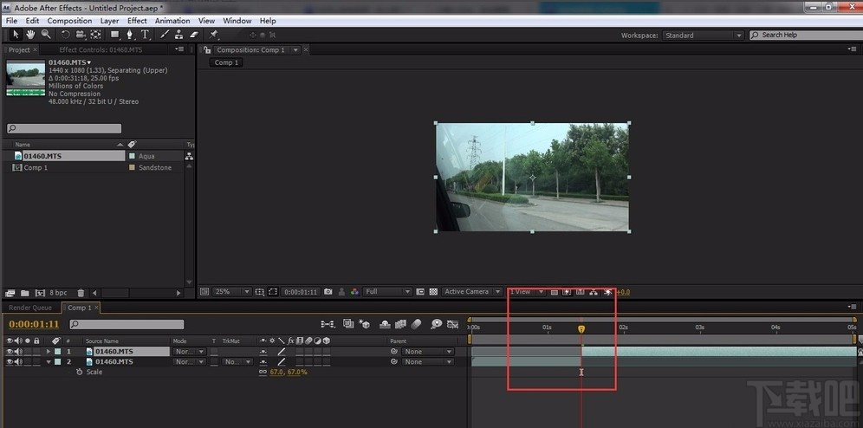Viewport: 863px width, 428px height.
Task: Open layer 2 Parent None dropdown
Action: tap(428, 362)
